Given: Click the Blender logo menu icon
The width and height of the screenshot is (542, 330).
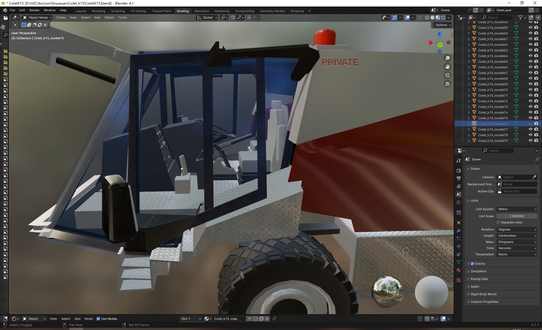Looking at the screenshot, I should pyautogui.click(x=5, y=10).
